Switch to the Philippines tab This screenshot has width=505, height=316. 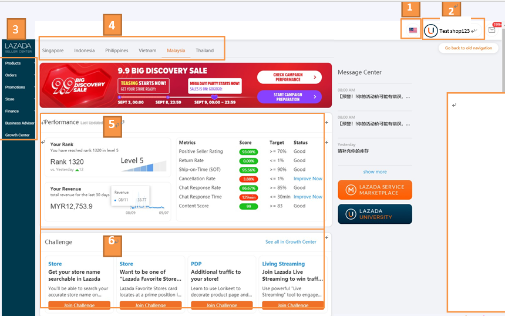[x=117, y=51]
